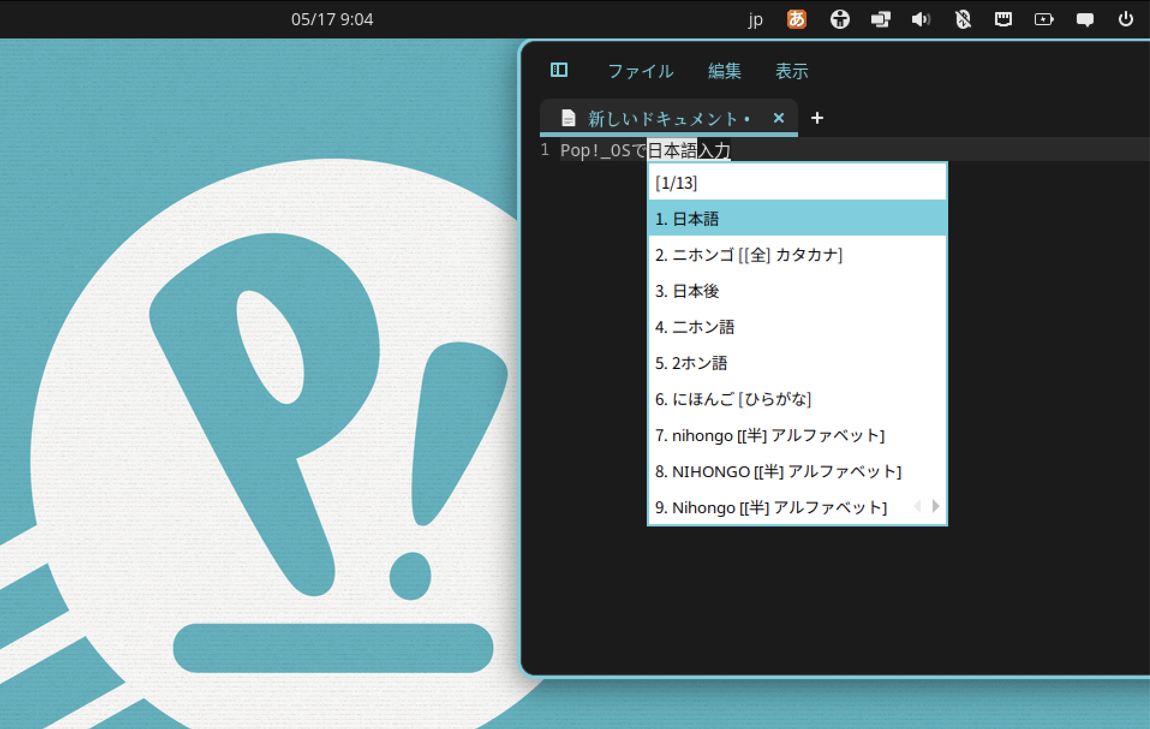
Task: Click line number 1 in the gutter
Action: point(545,149)
